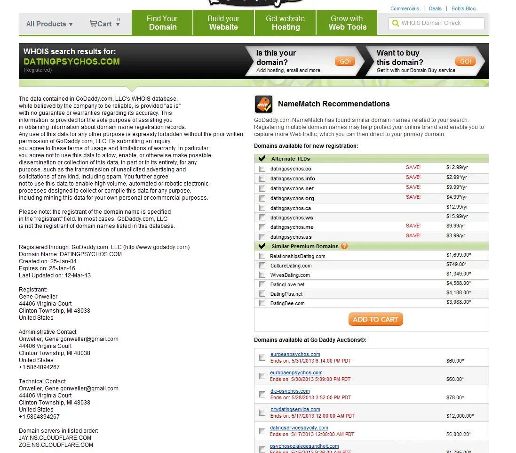Collapse the Alternate TLDs section
Viewport: 516px width, 453px height.
pos(262,159)
